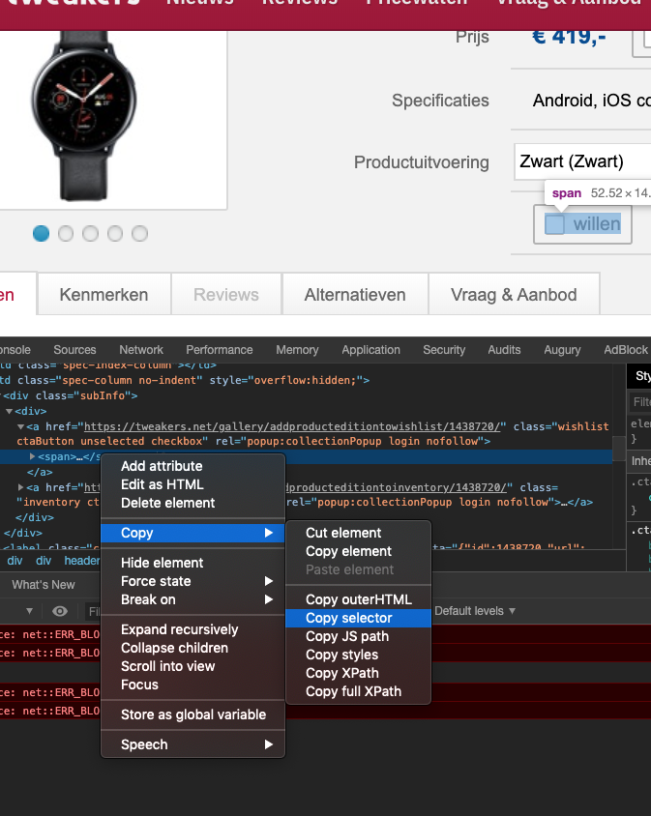The height and width of the screenshot is (816, 651).
Task: Open Vraag & Aanbod product tab
Action: [x=514, y=295]
